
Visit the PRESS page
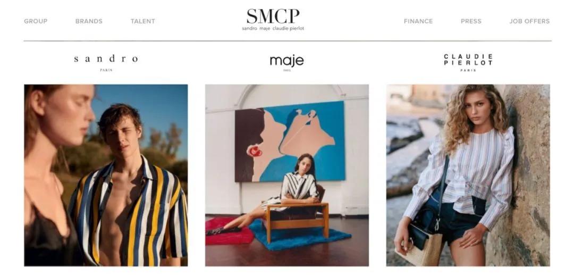[x=471, y=21]
